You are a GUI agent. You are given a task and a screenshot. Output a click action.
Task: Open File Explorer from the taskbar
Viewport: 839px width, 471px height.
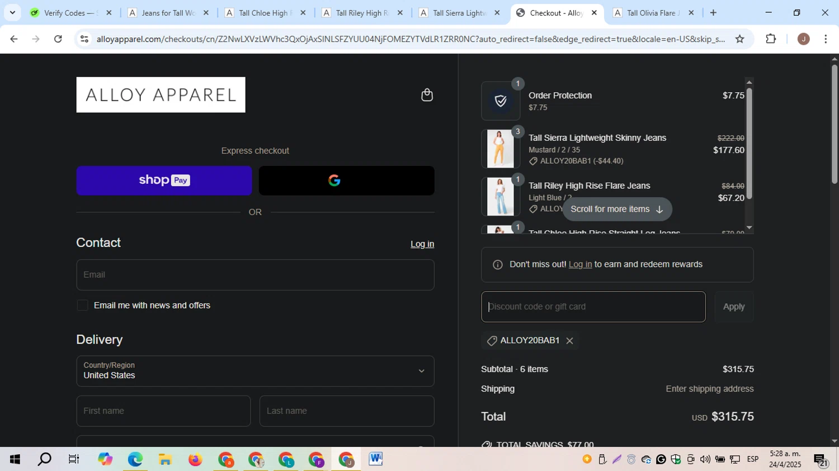coord(165,459)
